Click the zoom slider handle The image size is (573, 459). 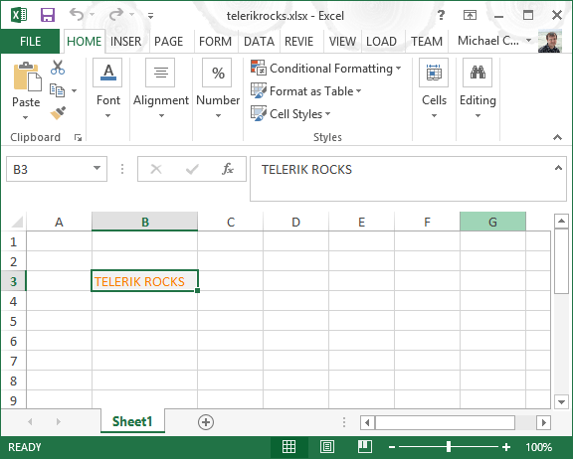point(449,447)
